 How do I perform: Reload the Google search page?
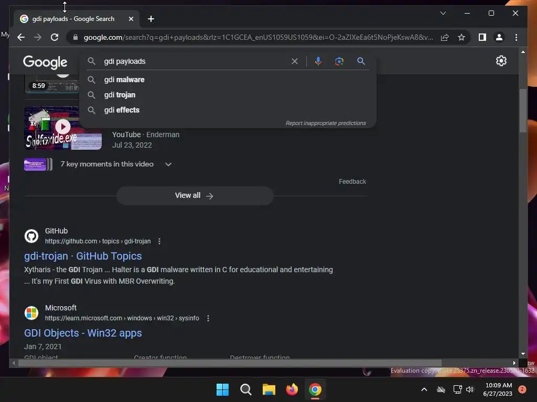(55, 37)
